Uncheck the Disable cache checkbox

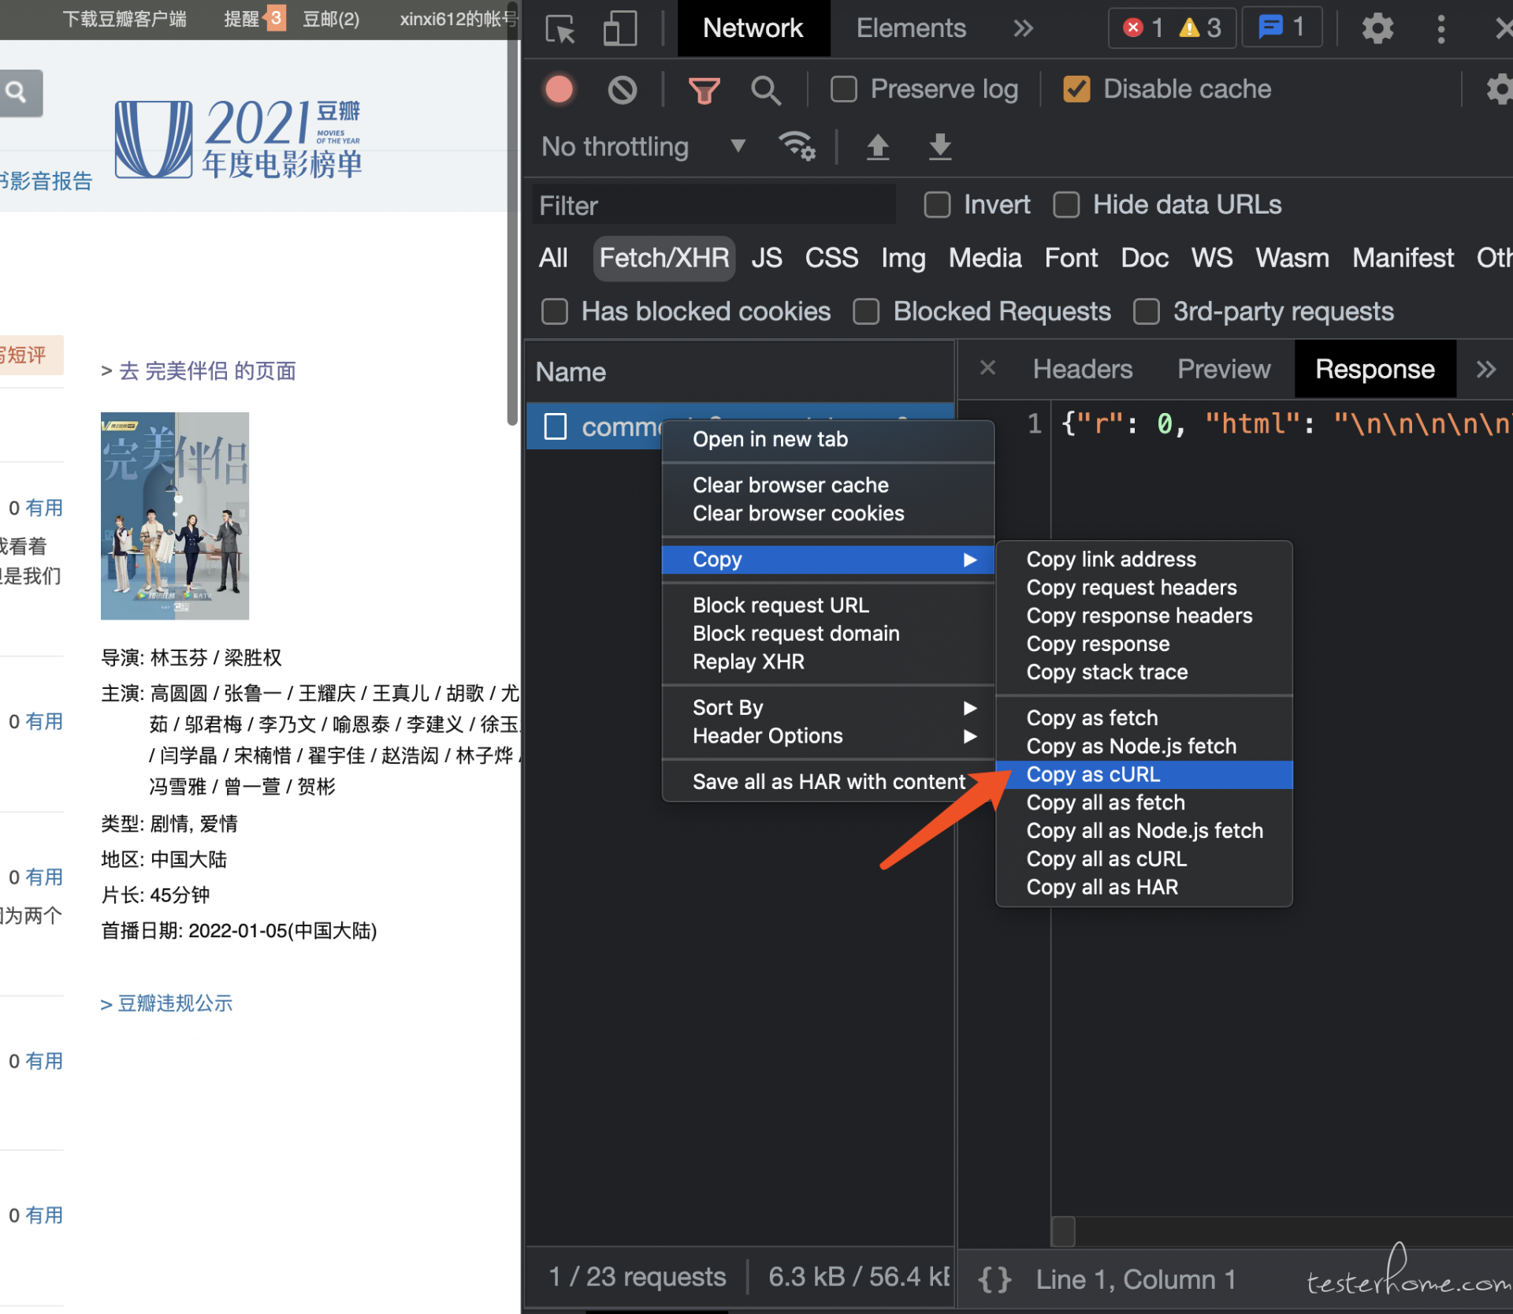(x=1076, y=89)
